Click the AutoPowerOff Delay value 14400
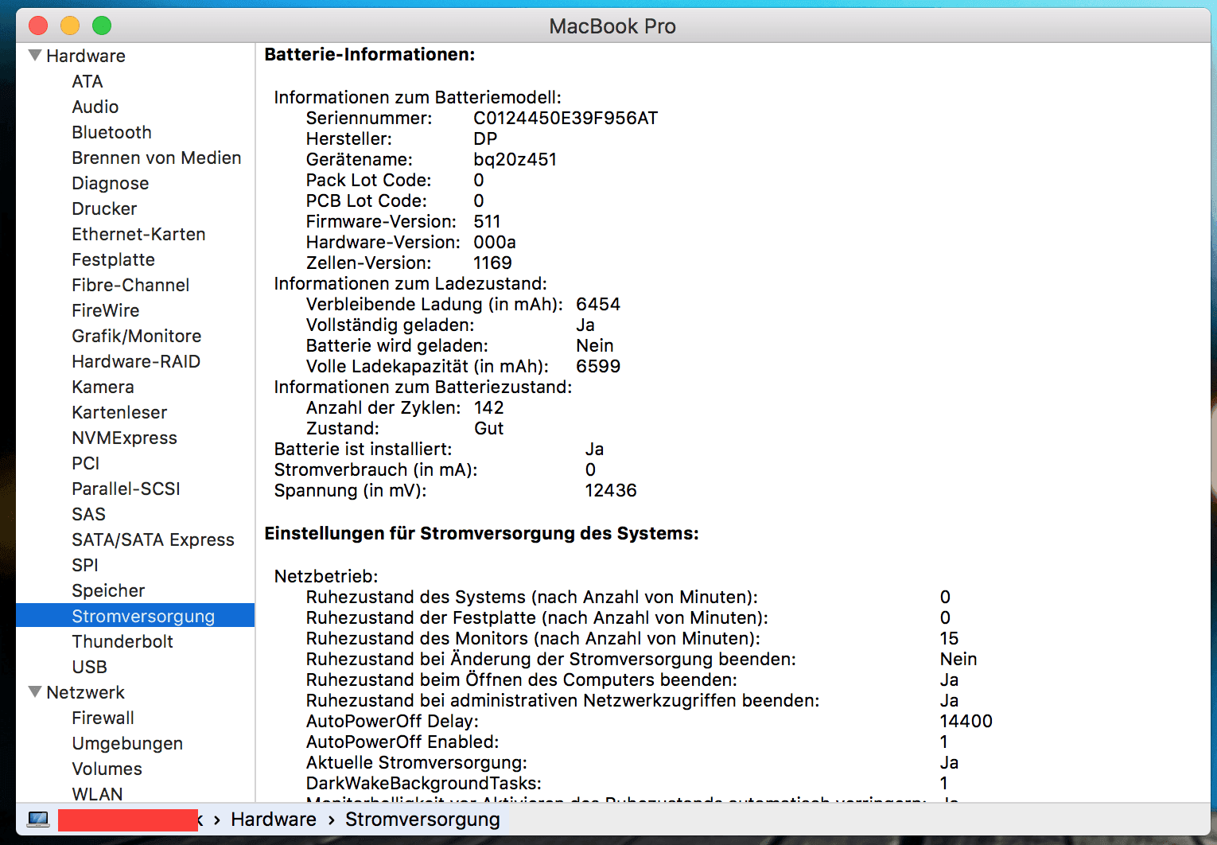 point(966,721)
